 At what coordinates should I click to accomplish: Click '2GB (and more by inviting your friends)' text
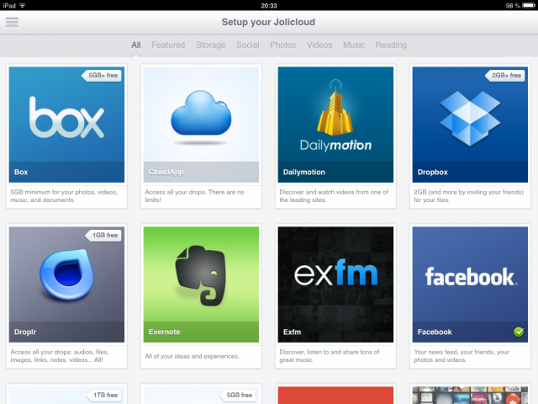pos(469,196)
